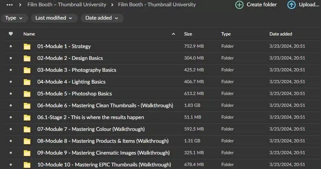Sort by the Type column header

coord(226,34)
